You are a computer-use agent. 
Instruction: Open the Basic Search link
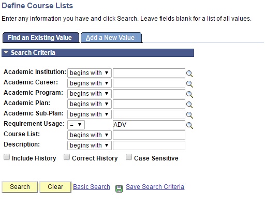tap(92, 187)
